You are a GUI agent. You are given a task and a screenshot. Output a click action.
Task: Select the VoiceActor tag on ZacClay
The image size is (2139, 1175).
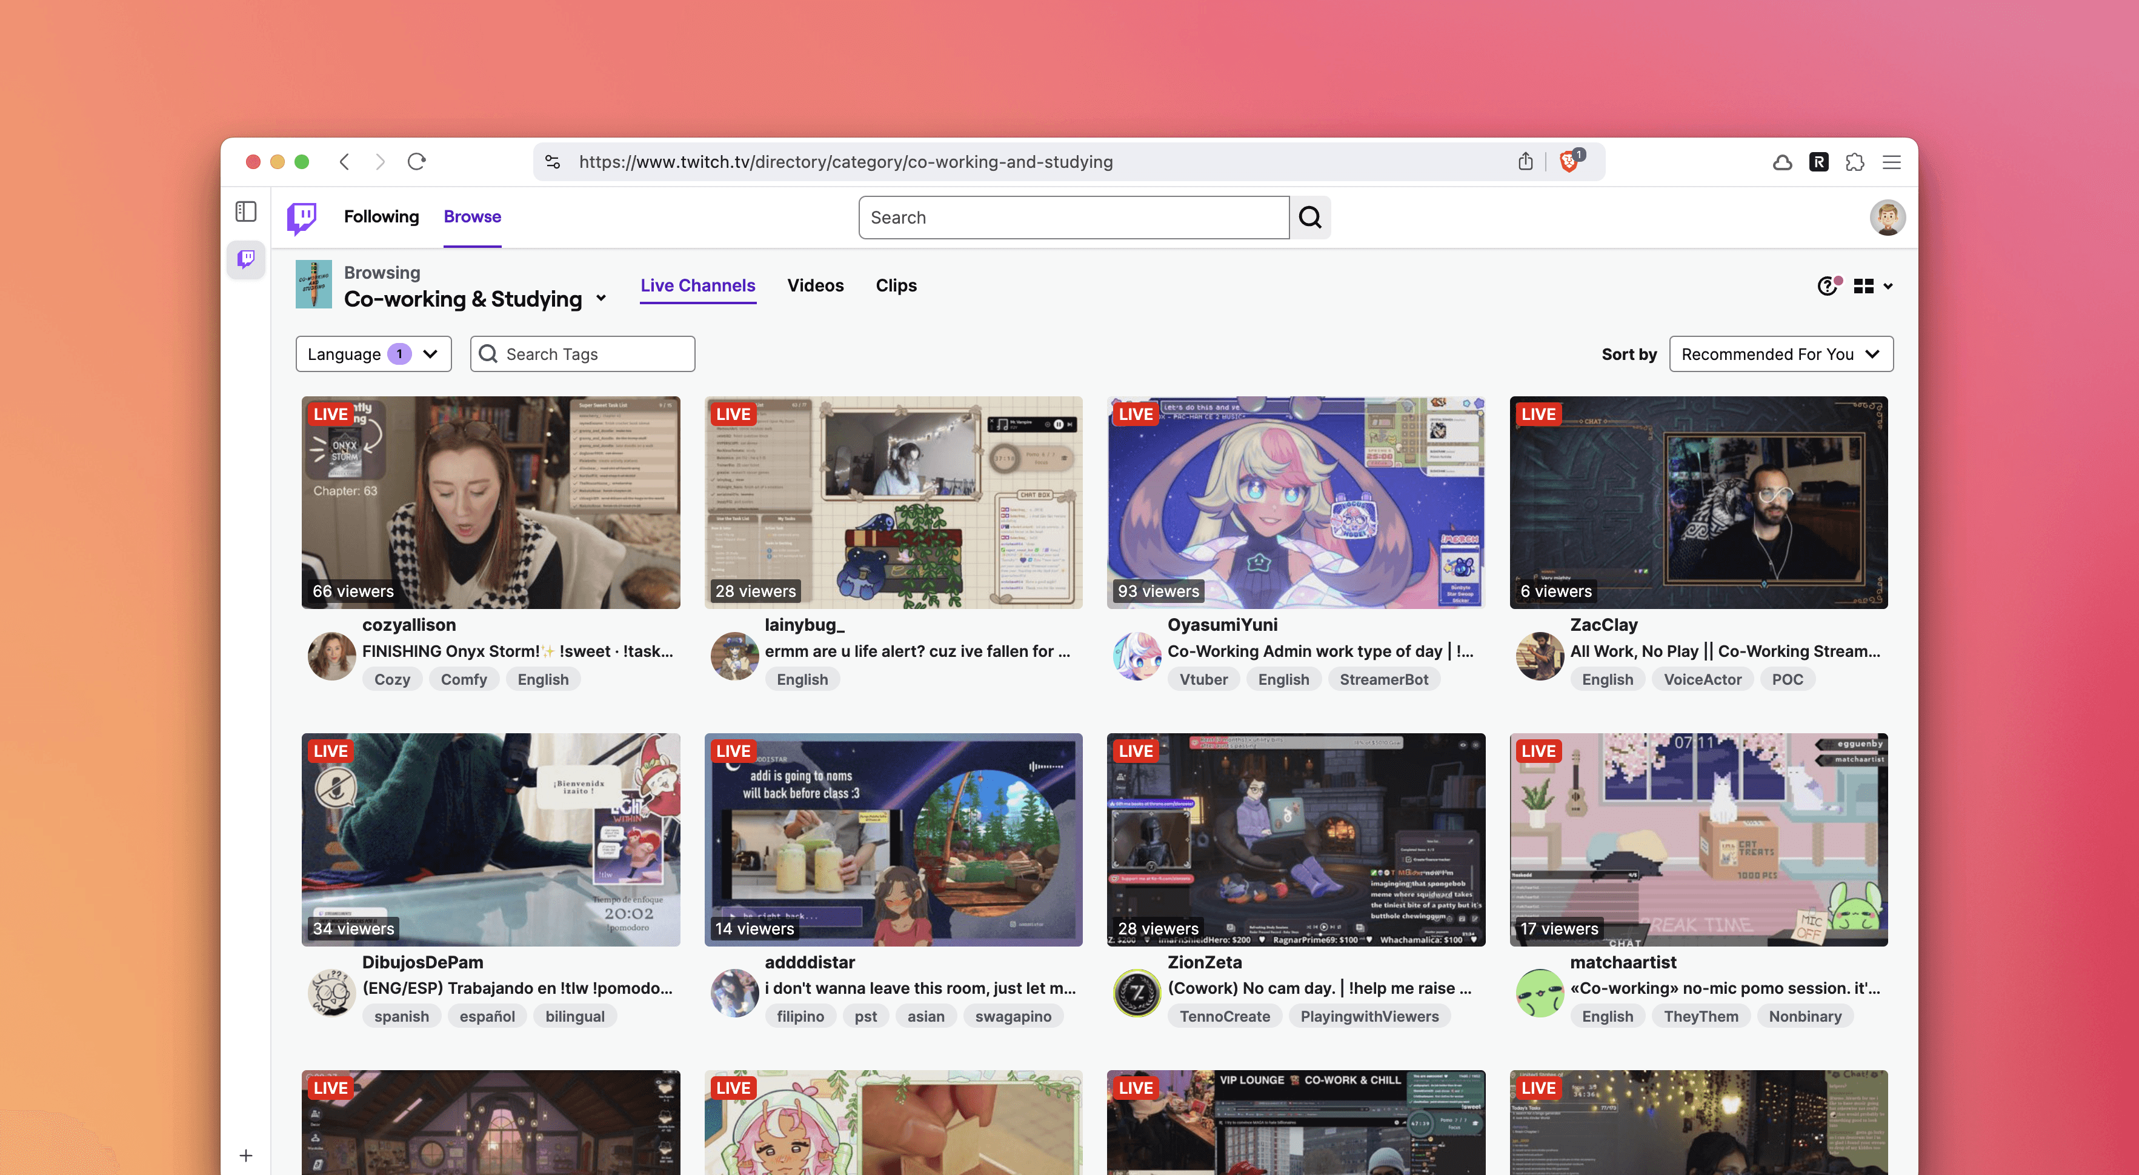click(x=1702, y=679)
